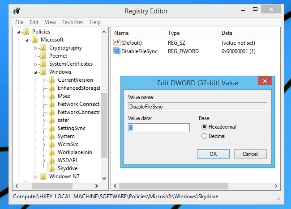Click the Policies folder icon
291x209 pixels.
(26, 32)
